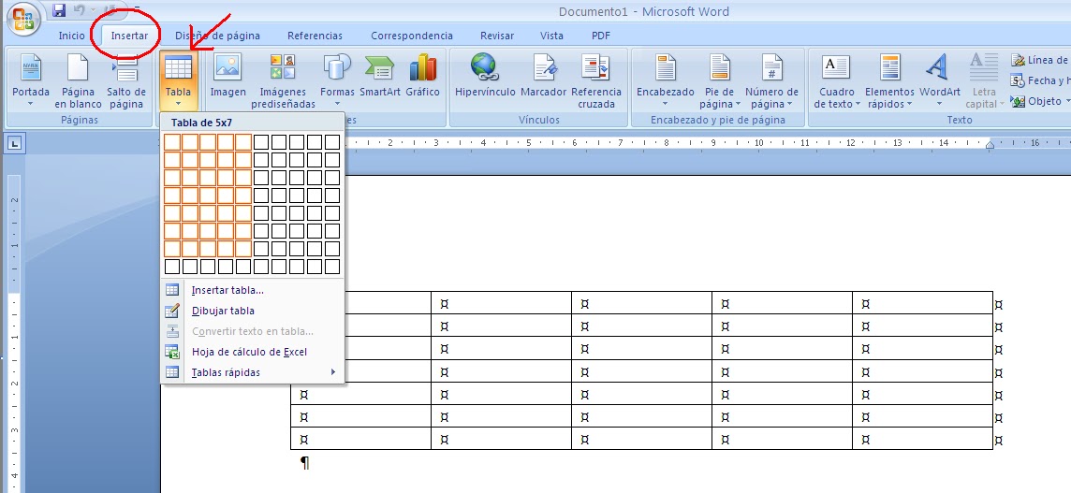
Task: Insert an Imagen from file
Action: pos(227,77)
